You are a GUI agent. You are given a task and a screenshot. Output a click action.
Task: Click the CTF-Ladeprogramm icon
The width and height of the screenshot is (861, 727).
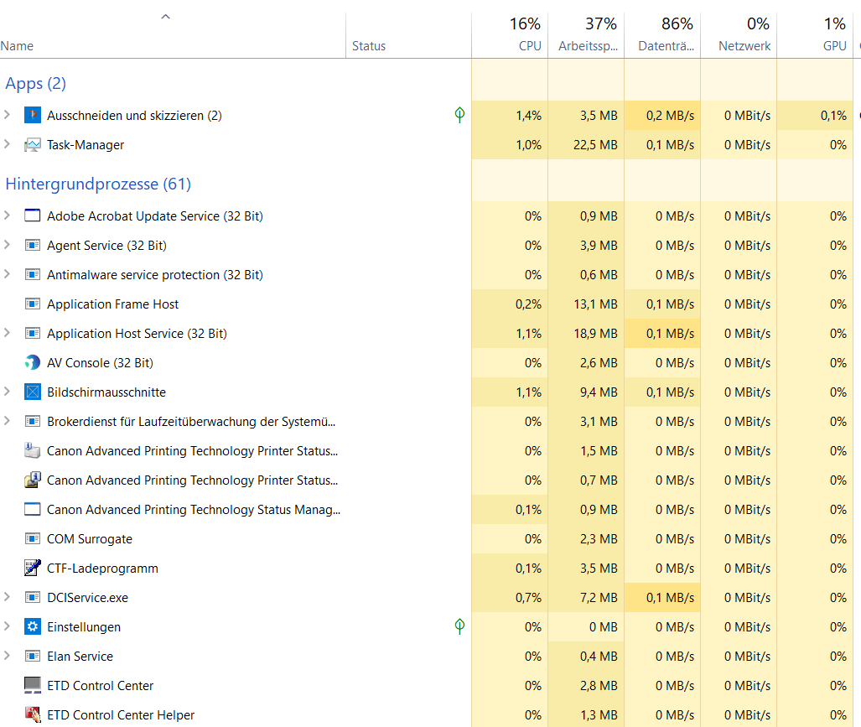pyautogui.click(x=33, y=569)
